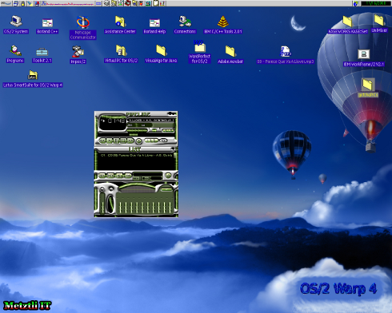Click the printer-like icon in top toolbar

coord(106,3)
